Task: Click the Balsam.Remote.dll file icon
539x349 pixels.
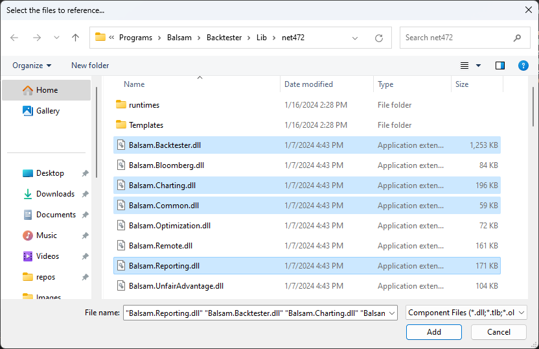Action: coord(121,245)
